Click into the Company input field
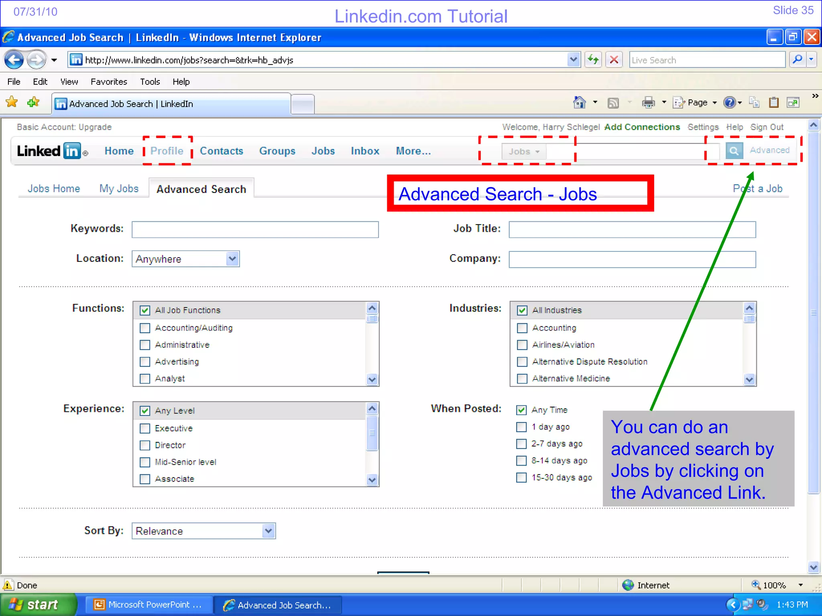Image resolution: width=822 pixels, height=616 pixels. 632,259
